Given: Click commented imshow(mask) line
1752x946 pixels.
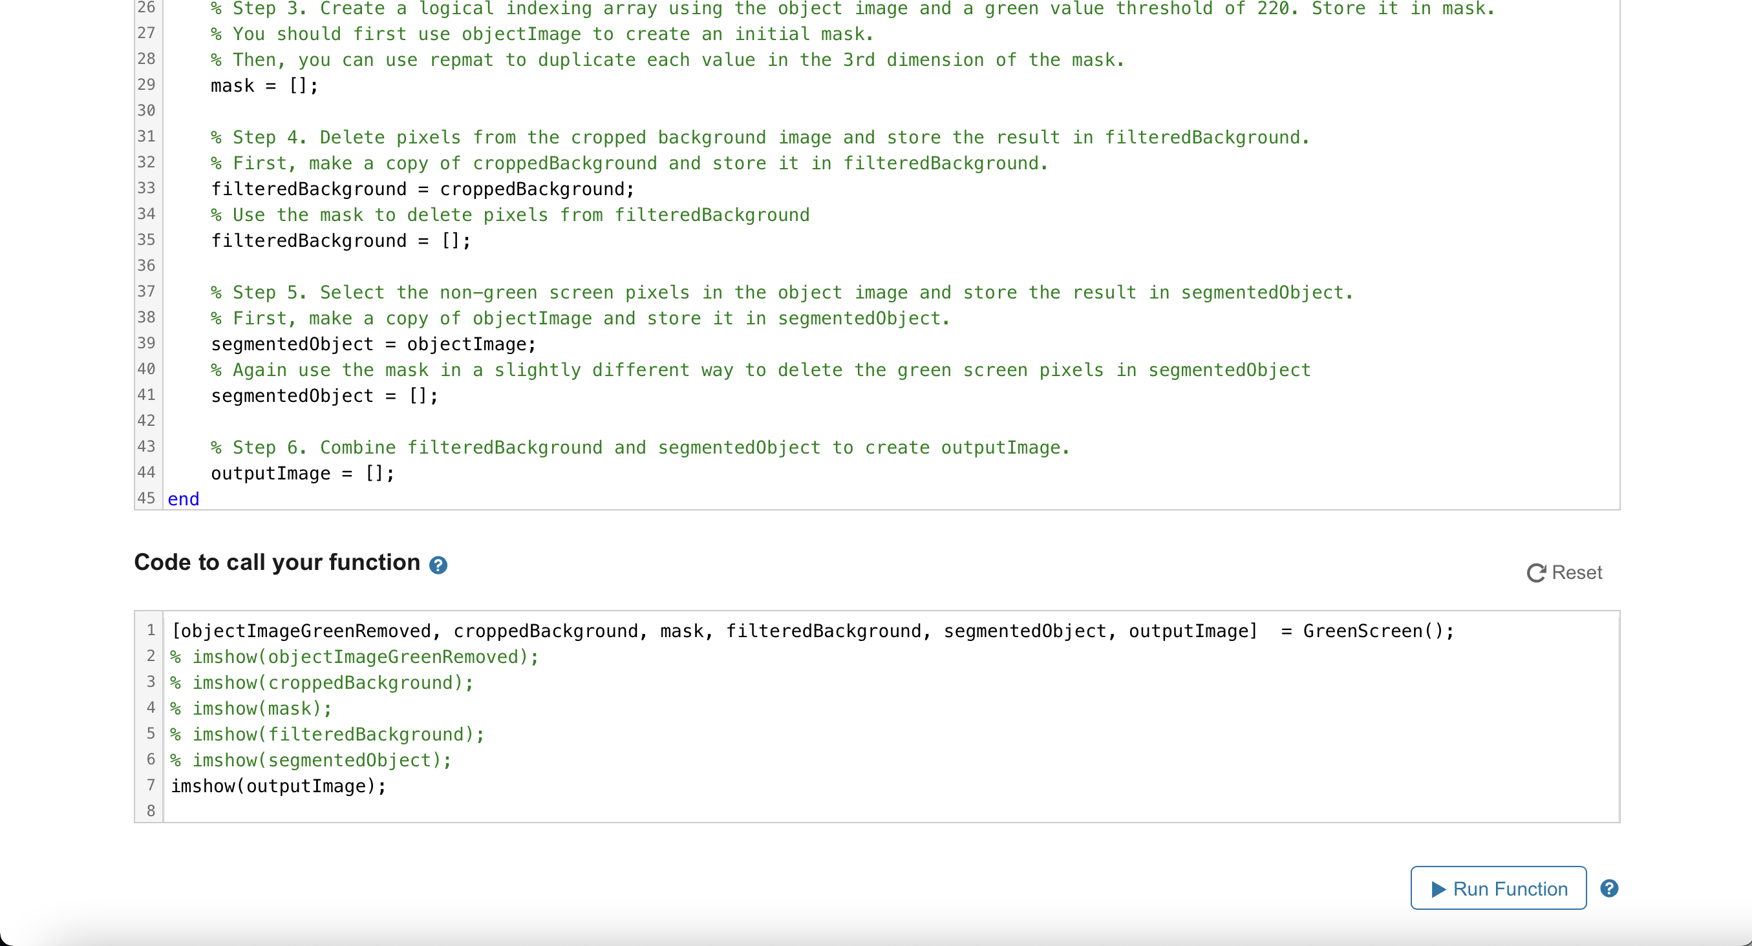Looking at the screenshot, I should (251, 708).
